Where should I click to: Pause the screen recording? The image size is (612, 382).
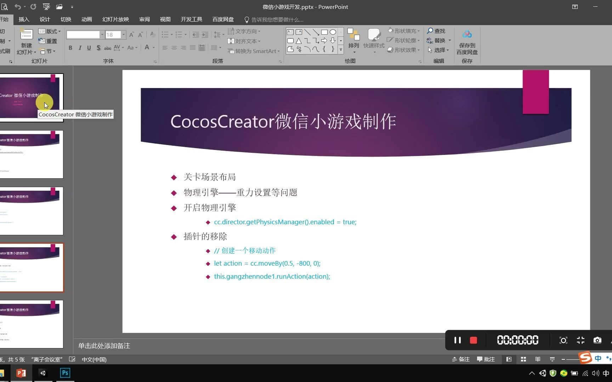[458, 340]
